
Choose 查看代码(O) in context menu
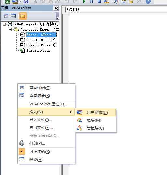(46, 88)
